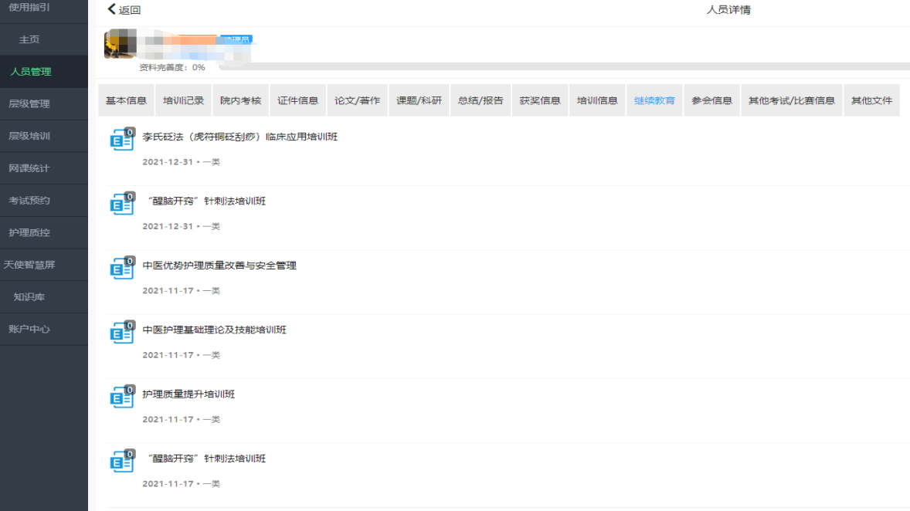Click the user avatar thumbnail

click(x=121, y=46)
